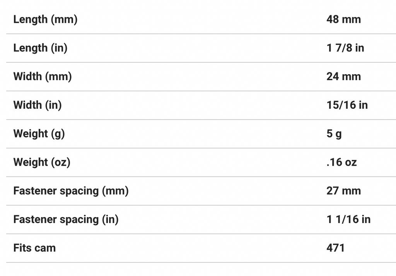This screenshot has width=396, height=276.
Task: Select the 27 mm spacing value
Action: (x=343, y=191)
